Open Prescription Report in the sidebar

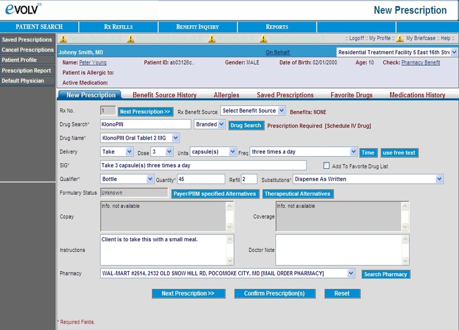pos(27,70)
